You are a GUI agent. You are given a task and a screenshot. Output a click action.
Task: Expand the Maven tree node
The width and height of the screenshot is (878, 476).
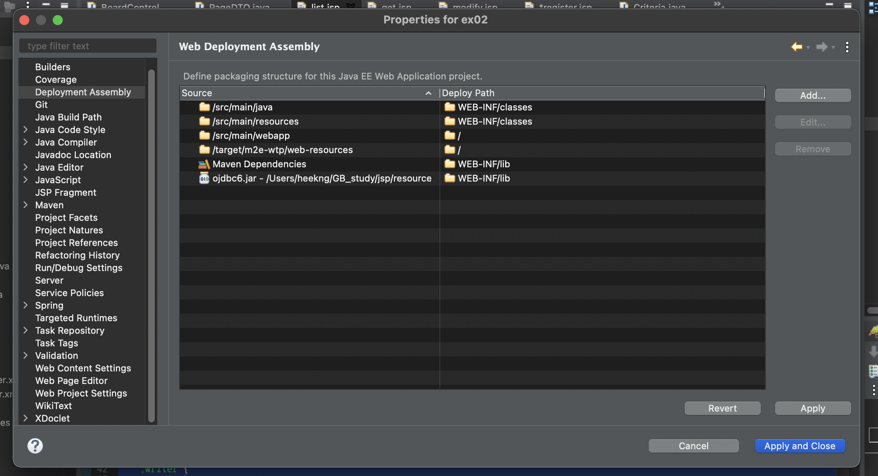26,205
